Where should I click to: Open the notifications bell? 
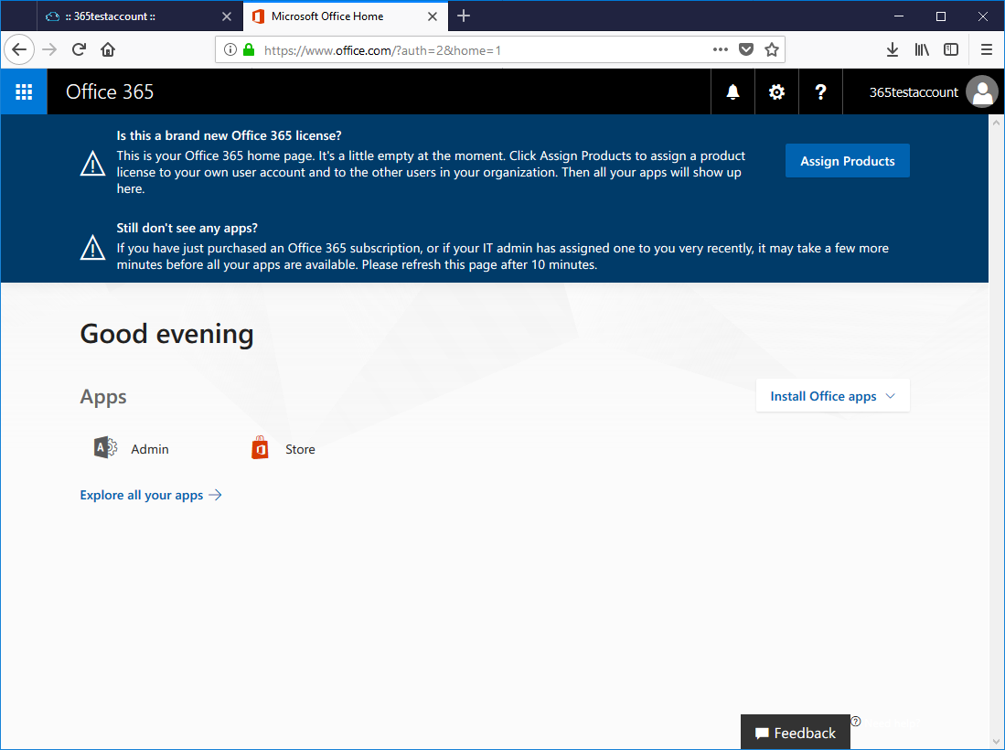(x=732, y=91)
